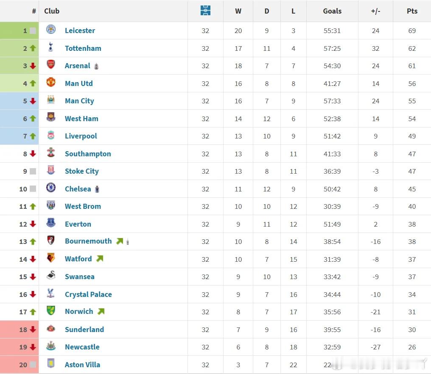
Task: Click the promoted arrow icon beside Watford
Action: click(100, 258)
